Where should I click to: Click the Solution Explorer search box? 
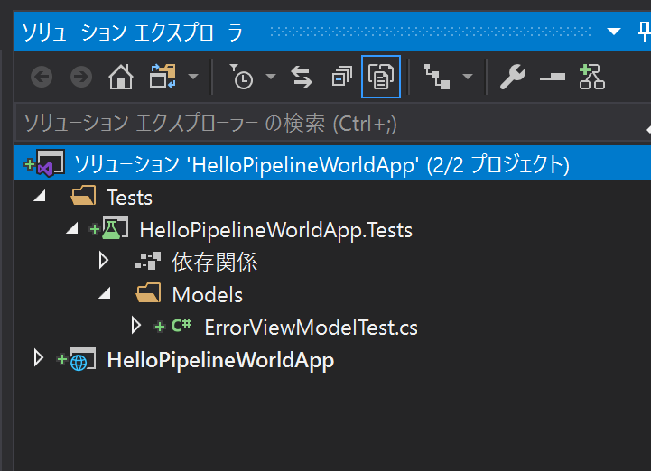[325, 124]
